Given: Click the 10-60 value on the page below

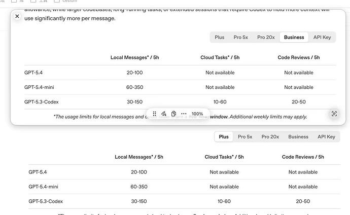Looking at the screenshot, I should pos(224,201).
